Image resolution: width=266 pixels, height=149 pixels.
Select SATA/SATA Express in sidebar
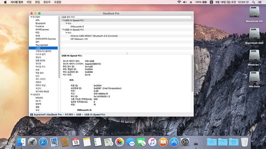click(46, 39)
